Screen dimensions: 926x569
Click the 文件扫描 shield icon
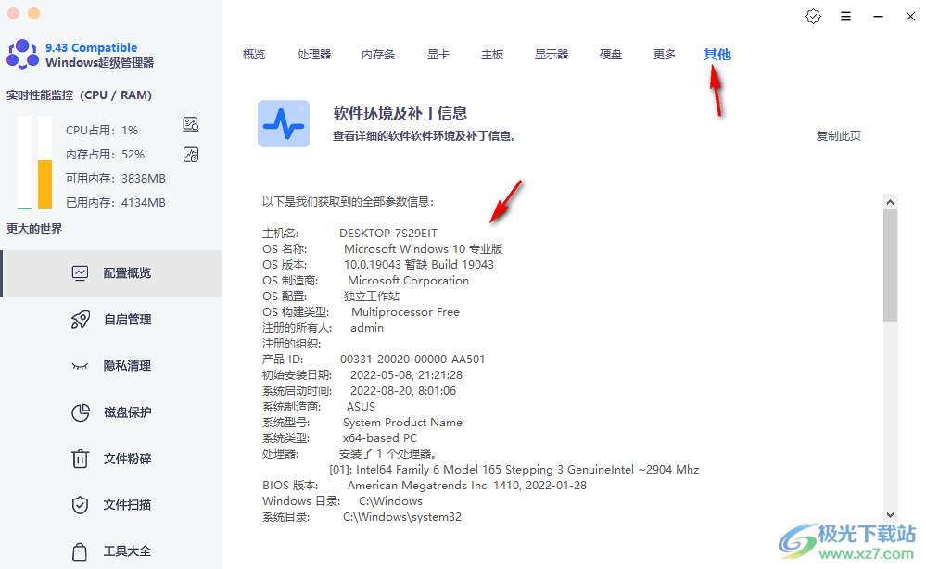80,505
